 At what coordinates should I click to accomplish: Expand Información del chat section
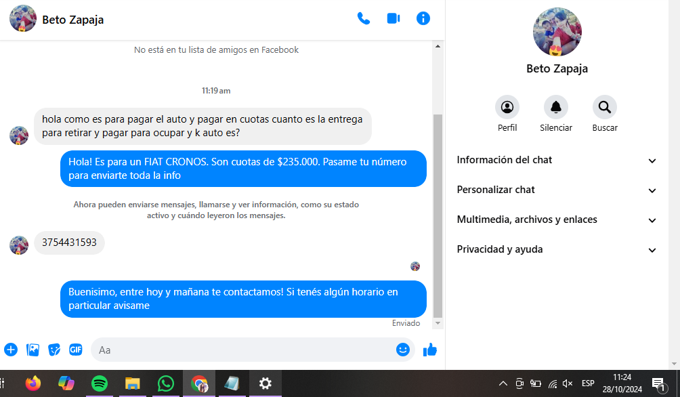[x=557, y=160]
